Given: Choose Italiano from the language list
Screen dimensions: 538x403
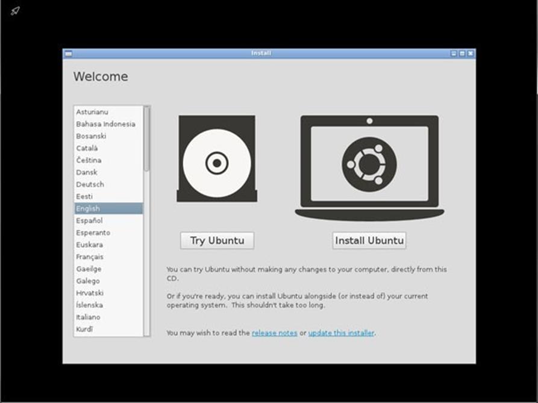Looking at the screenshot, I should (108, 317).
